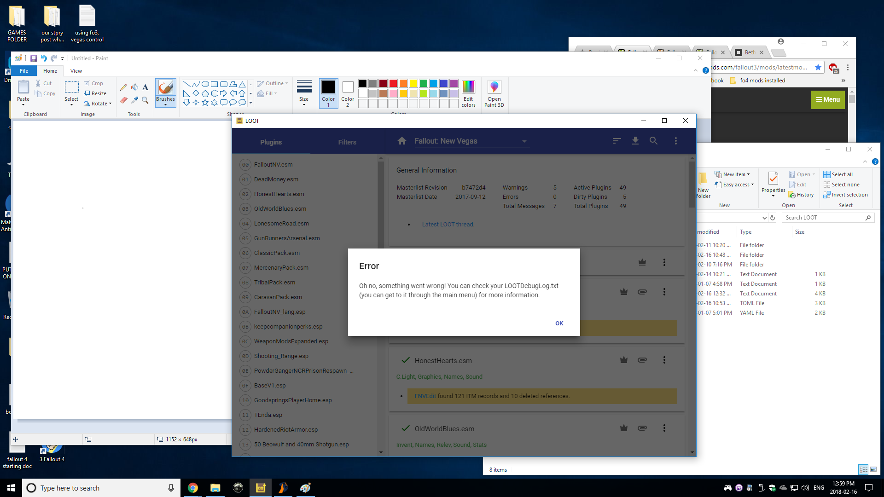884x497 pixels.
Task: Select the Magnifier tool in Paint
Action: 145,100
